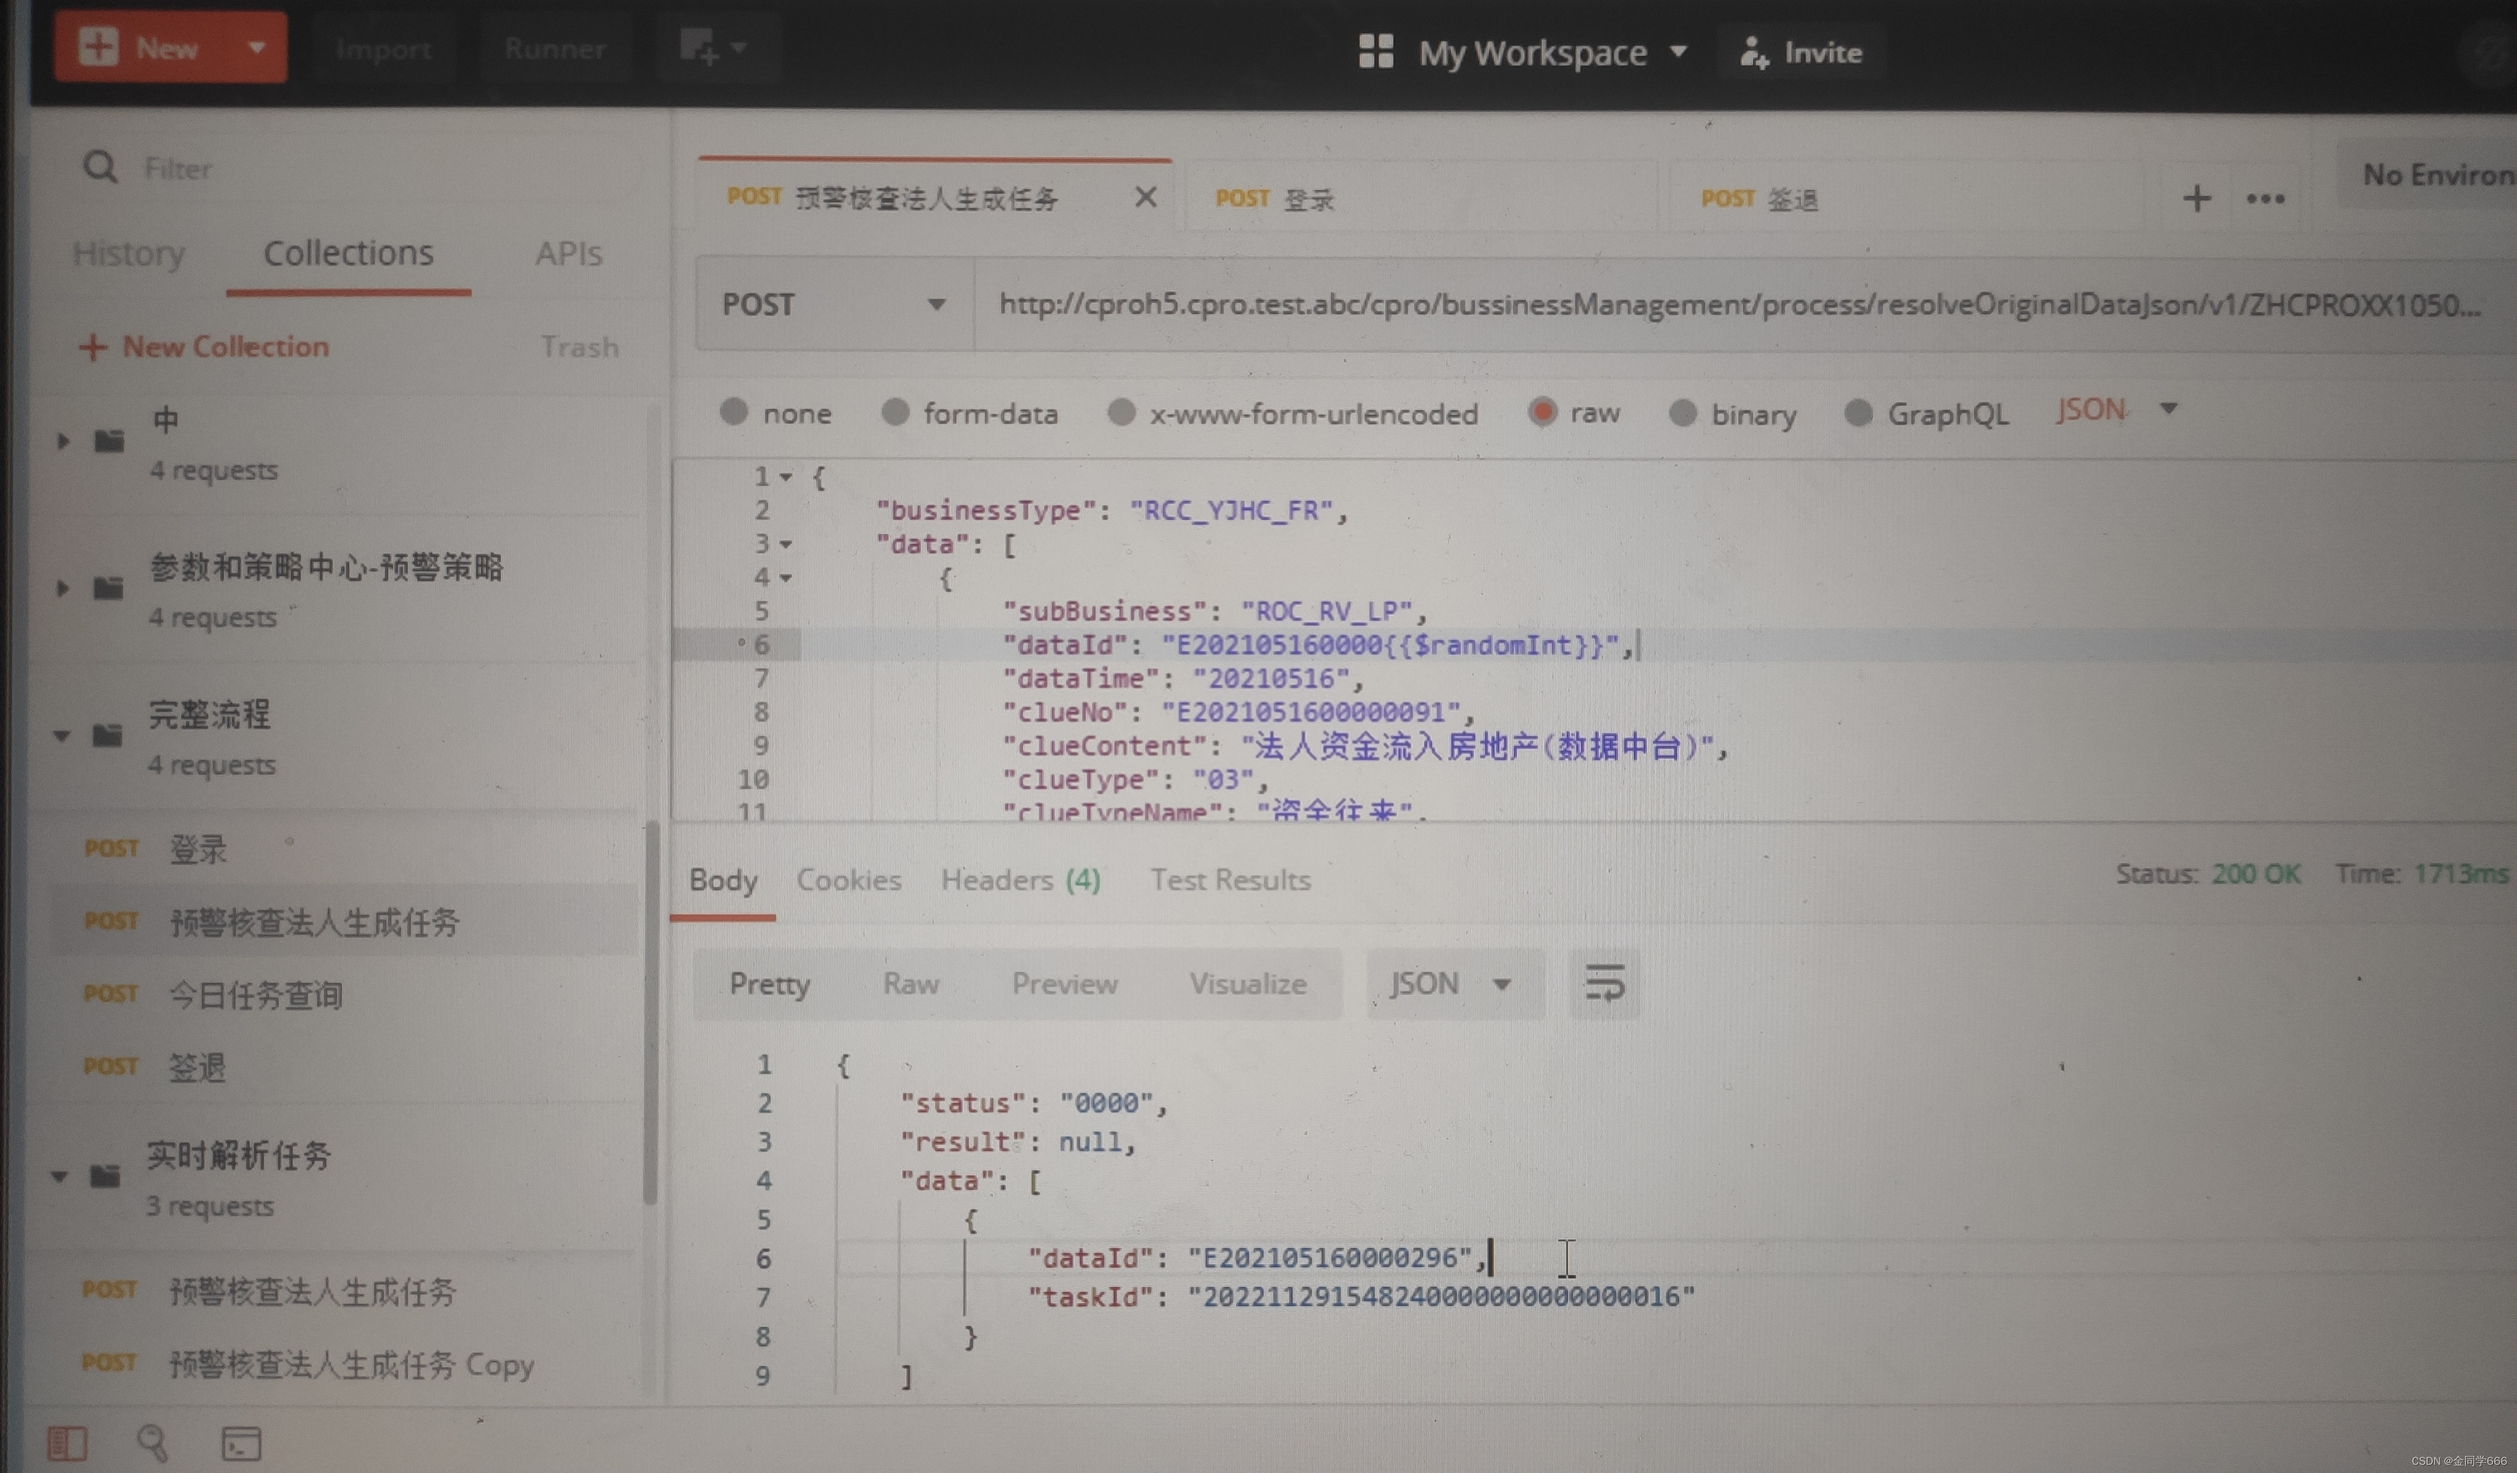
Task: Select the GraphQL body radio button
Action: 1858,413
